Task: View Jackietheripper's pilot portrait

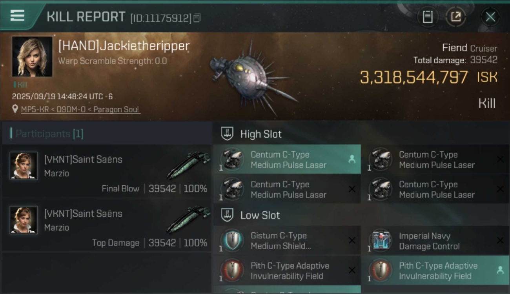Action: coord(32,56)
